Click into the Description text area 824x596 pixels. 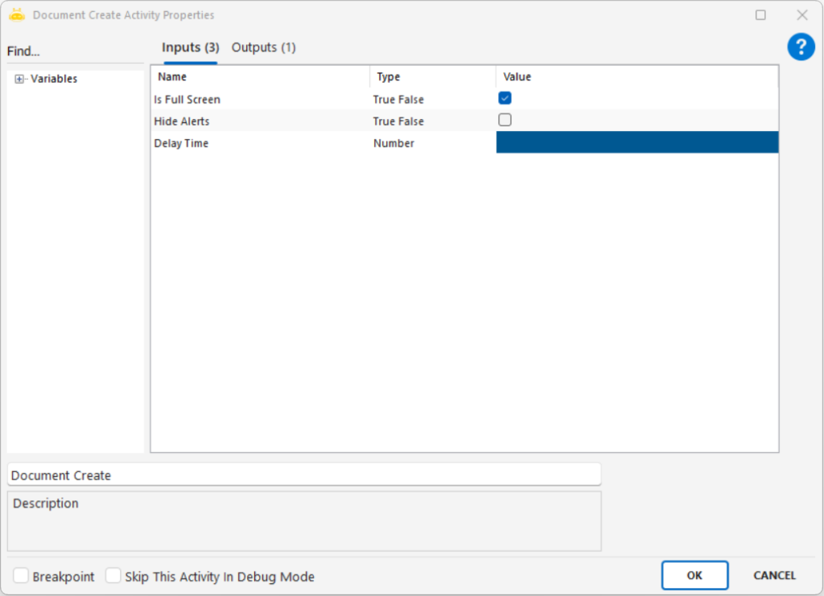[x=303, y=523]
